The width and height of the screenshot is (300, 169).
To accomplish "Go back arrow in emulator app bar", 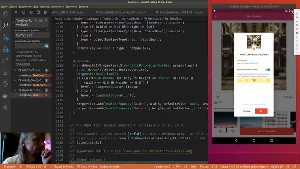I will (x=216, y=16).
